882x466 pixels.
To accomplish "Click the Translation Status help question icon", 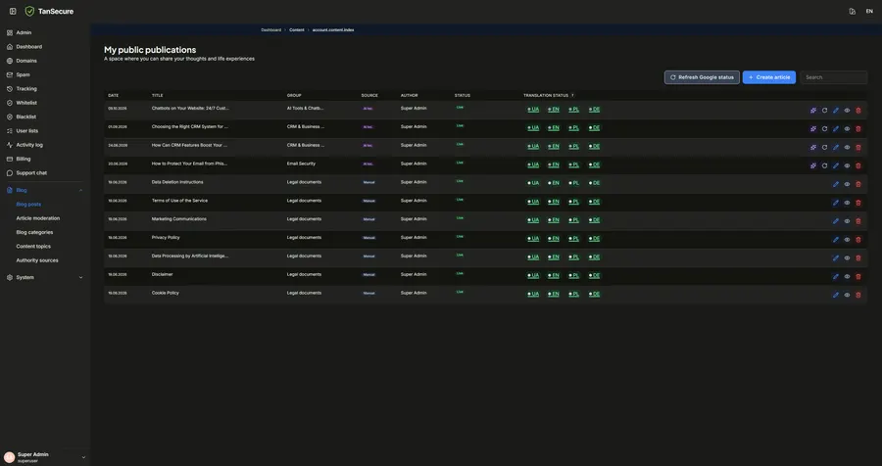I will pyautogui.click(x=572, y=96).
